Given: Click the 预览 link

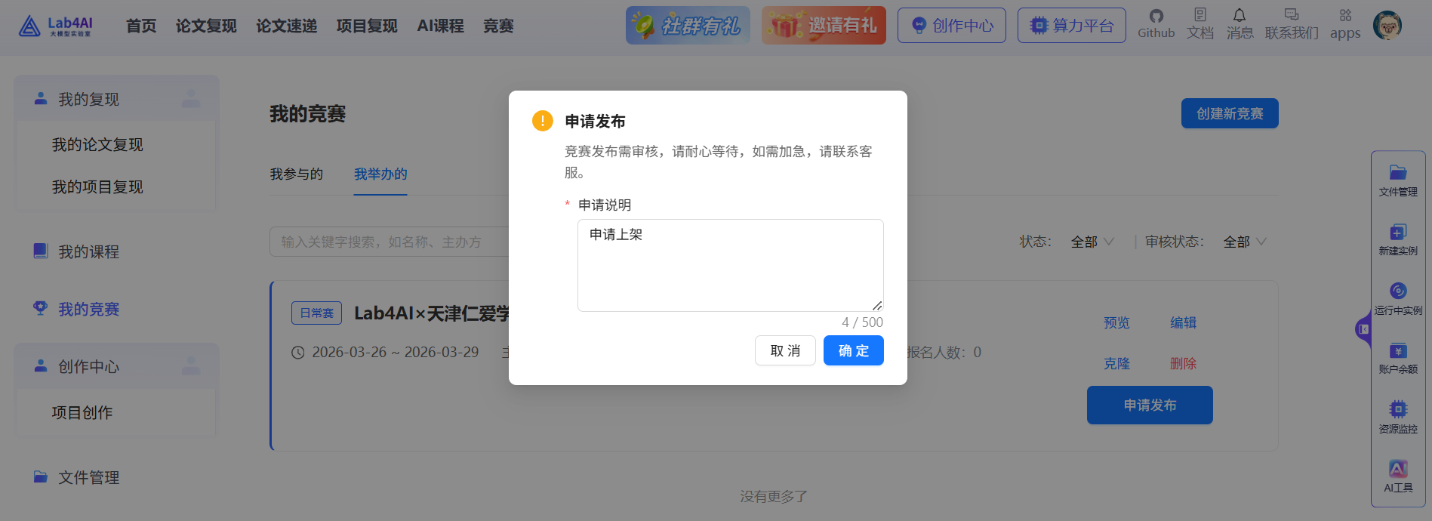Looking at the screenshot, I should 1116,323.
